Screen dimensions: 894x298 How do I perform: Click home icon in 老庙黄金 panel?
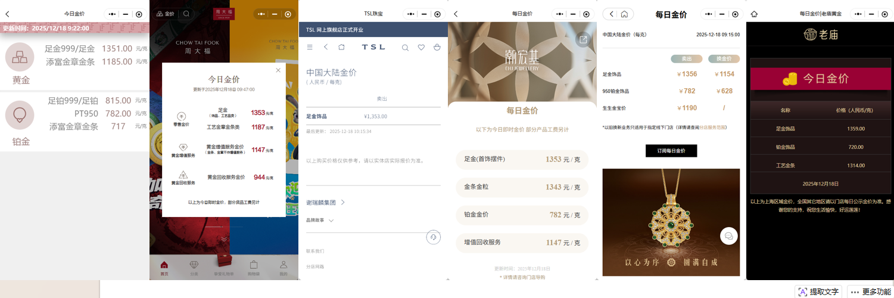coord(754,14)
